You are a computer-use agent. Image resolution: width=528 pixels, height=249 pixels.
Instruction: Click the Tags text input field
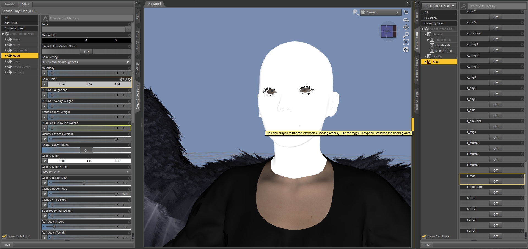point(83,29)
